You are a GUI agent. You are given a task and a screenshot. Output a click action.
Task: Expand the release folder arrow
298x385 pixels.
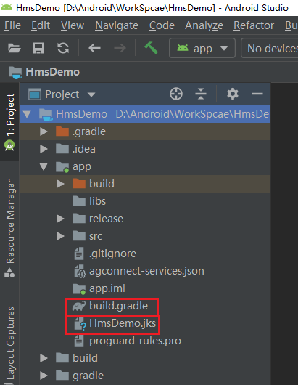point(60,219)
